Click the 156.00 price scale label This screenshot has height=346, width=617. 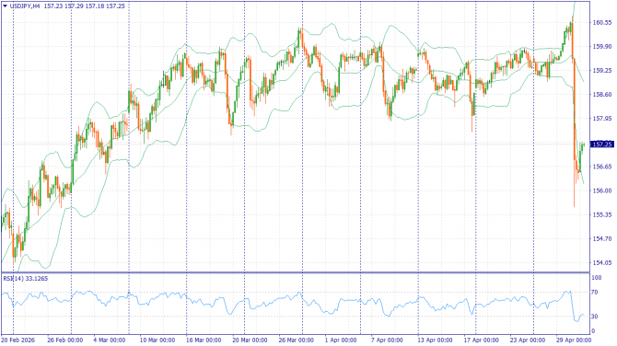(x=602, y=190)
